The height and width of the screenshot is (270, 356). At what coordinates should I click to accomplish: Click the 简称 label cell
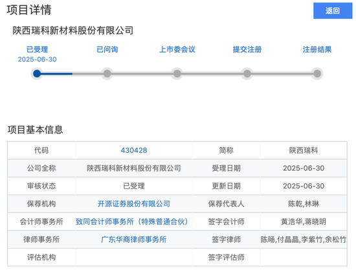(227, 150)
